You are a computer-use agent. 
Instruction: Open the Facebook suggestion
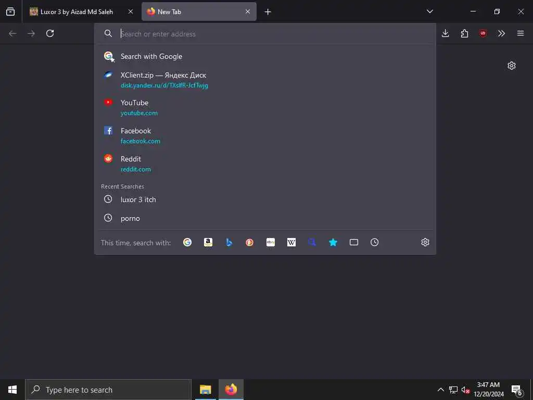point(265,136)
